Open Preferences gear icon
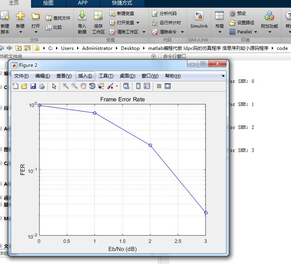Image resolution: width=291 pixels, height=264 pixels. (232, 13)
